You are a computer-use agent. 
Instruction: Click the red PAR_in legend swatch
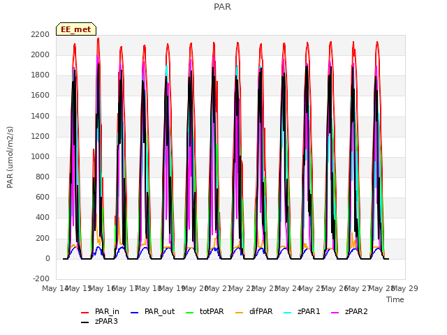pos(85,313)
